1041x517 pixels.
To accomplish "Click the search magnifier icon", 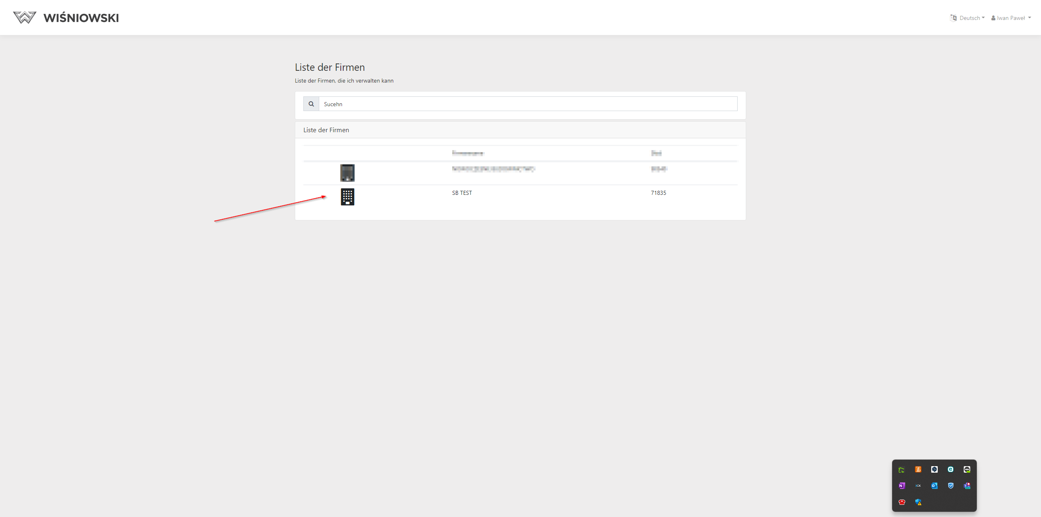I will click(311, 104).
